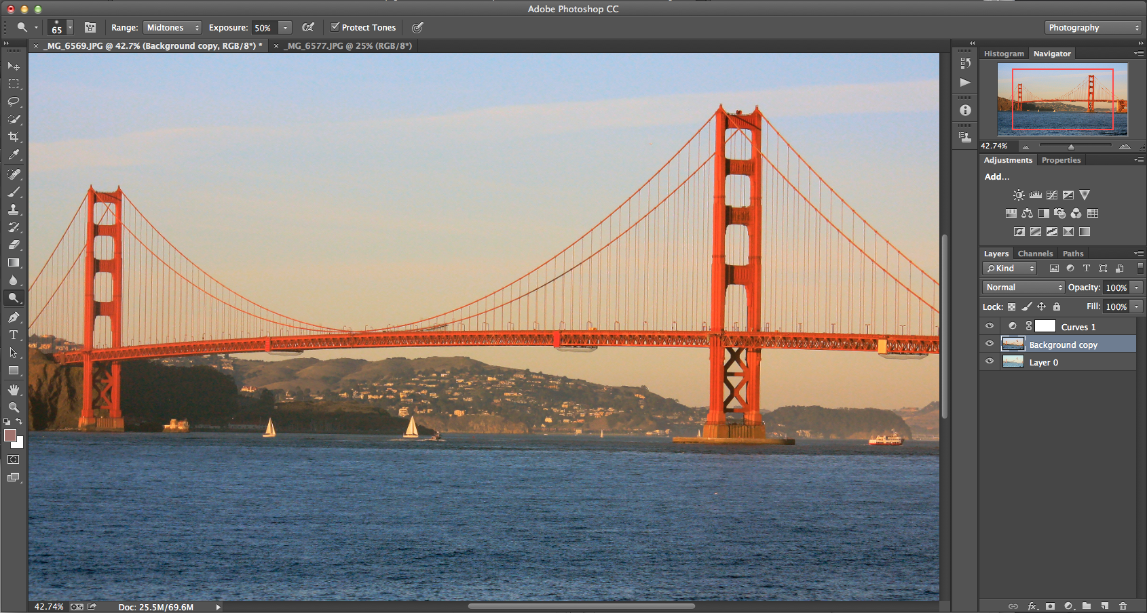Select the Path Selection tool
Viewport: 1147px width, 613px height.
(x=14, y=353)
